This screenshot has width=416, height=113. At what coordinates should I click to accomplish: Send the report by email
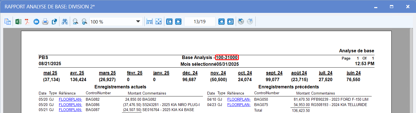(36, 22)
